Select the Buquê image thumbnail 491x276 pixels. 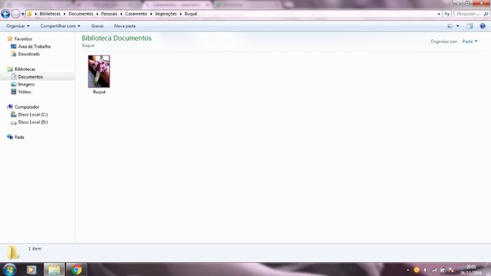coord(99,72)
